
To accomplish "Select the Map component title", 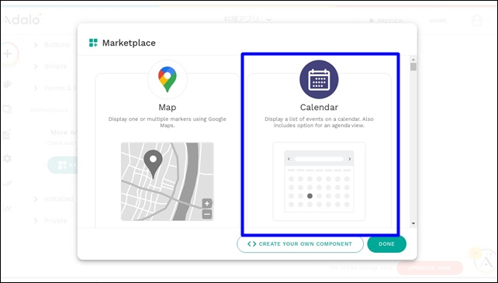I will [168, 107].
